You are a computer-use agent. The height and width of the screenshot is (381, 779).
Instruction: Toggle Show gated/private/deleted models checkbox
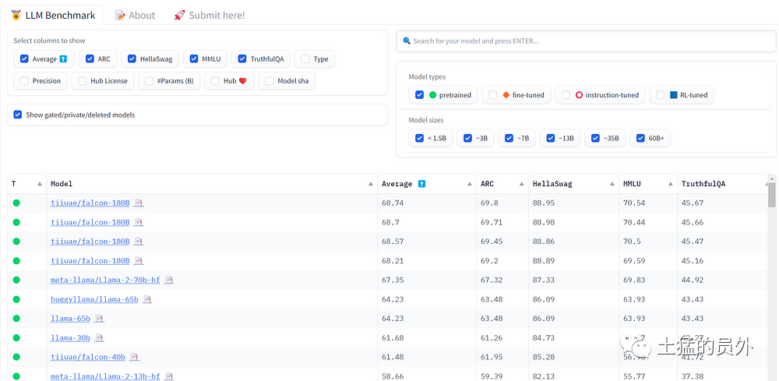pyautogui.click(x=18, y=115)
